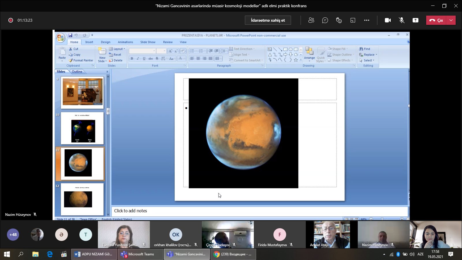This screenshot has width=462, height=260.
Task: Toggle the meeting recording indicator
Action: [11, 20]
